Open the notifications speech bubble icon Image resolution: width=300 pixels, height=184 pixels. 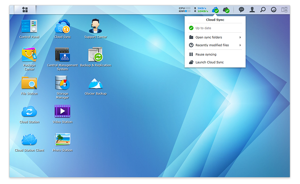pyautogui.click(x=241, y=10)
